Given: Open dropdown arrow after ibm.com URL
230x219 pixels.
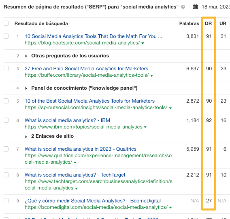Looking at the screenshot, I should (x=145, y=127).
